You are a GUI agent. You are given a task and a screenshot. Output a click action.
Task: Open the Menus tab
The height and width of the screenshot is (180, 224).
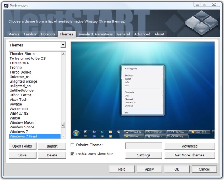(x=14, y=34)
